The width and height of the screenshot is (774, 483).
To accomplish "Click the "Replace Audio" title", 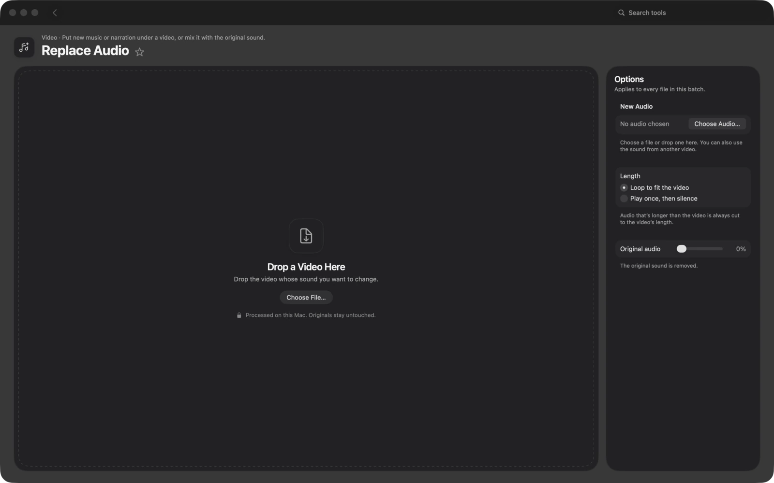I will point(85,51).
